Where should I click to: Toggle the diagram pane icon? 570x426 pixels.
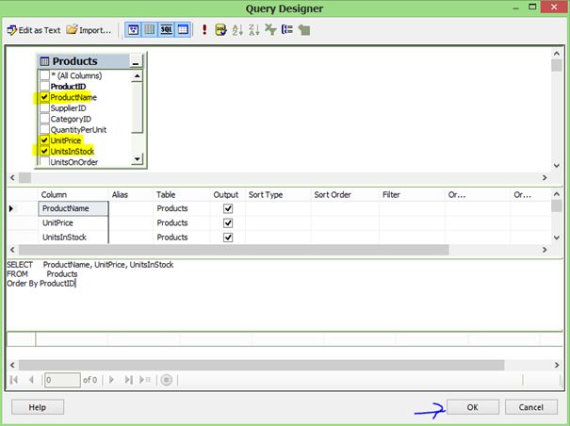click(x=133, y=30)
